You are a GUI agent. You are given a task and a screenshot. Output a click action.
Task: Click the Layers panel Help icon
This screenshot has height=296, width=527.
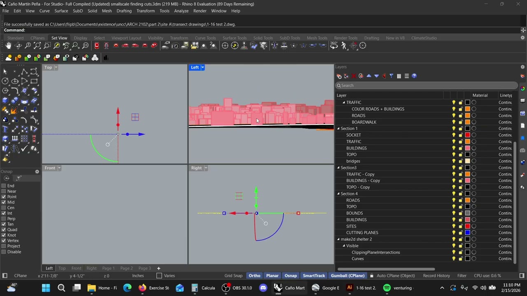tap(414, 76)
